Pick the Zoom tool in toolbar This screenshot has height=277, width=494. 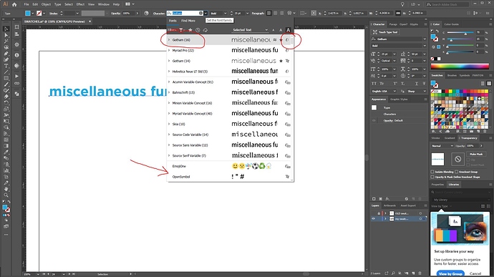pos(6,195)
